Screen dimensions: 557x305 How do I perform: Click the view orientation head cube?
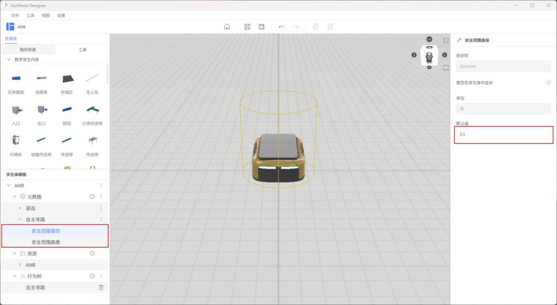pyautogui.click(x=429, y=55)
